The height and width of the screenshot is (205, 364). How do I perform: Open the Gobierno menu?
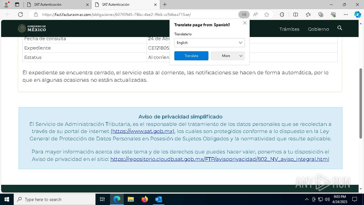pos(318,29)
